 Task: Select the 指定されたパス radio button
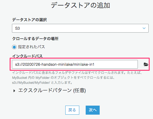coord(14,47)
